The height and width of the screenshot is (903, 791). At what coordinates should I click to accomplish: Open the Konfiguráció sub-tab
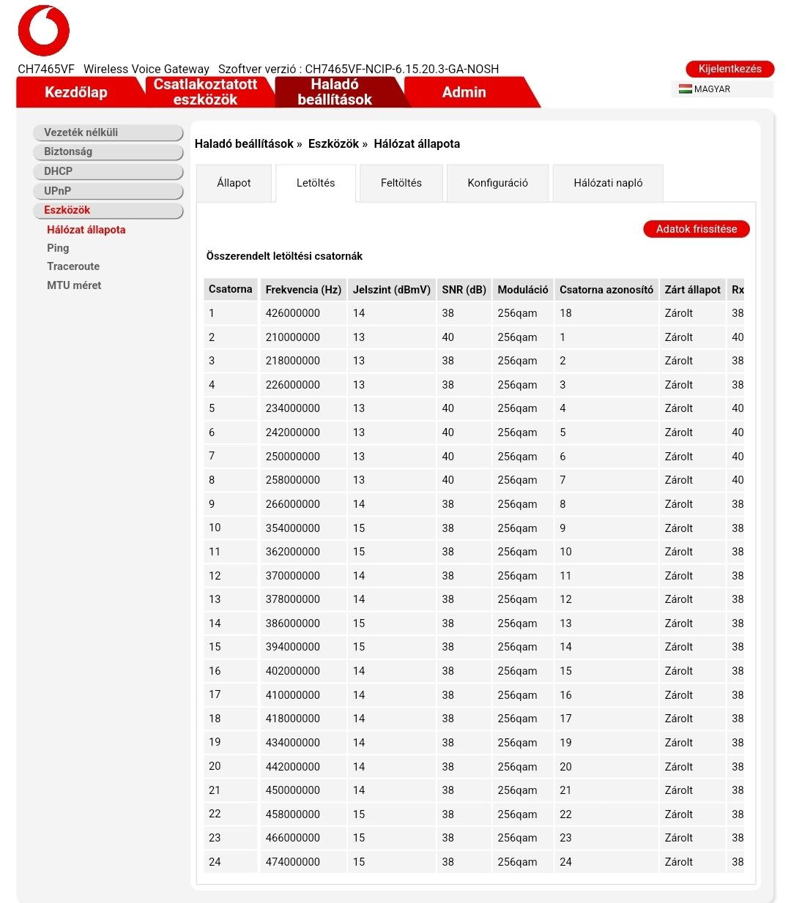click(498, 183)
